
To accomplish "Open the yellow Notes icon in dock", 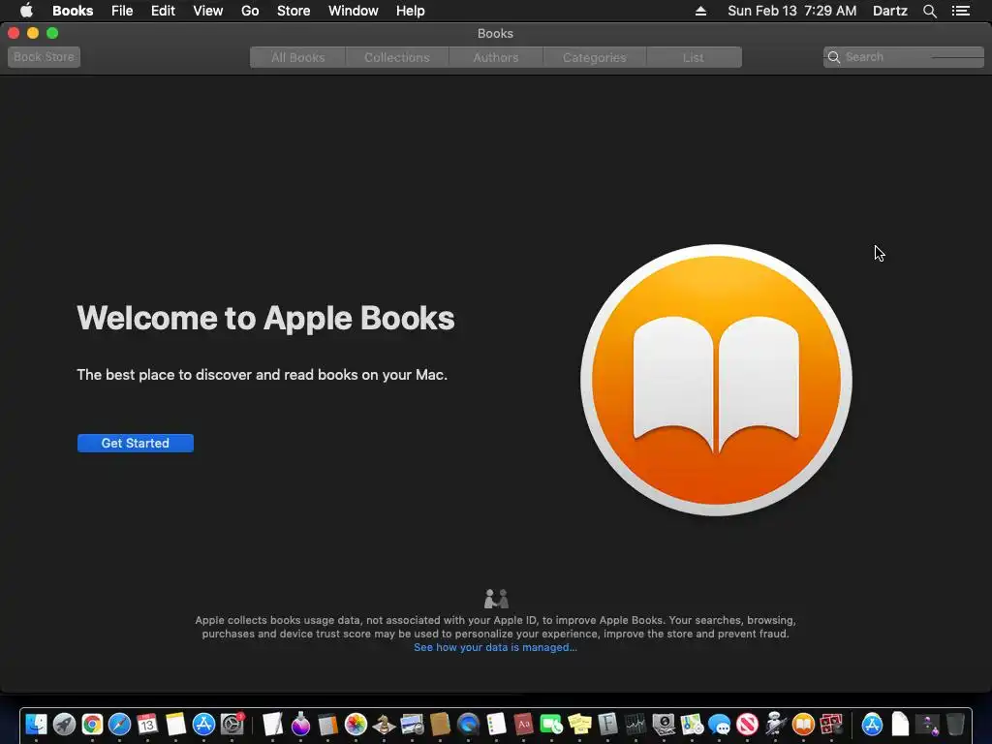I will click(175, 725).
